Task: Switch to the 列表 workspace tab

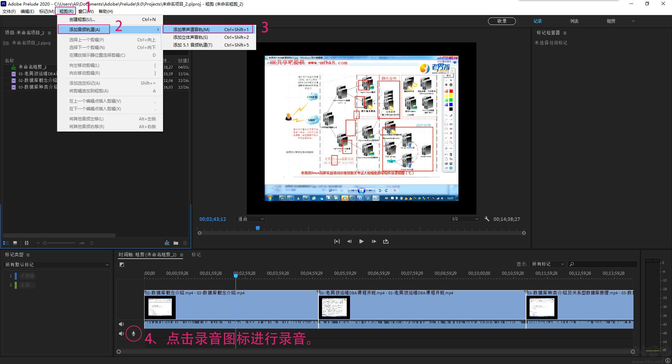Action: 574,21
